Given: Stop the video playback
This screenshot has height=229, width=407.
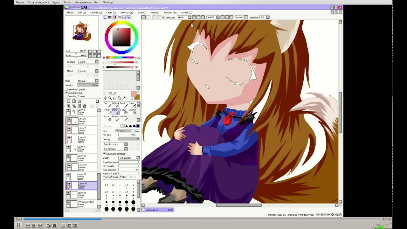Looking at the screenshot, I should [34, 225].
